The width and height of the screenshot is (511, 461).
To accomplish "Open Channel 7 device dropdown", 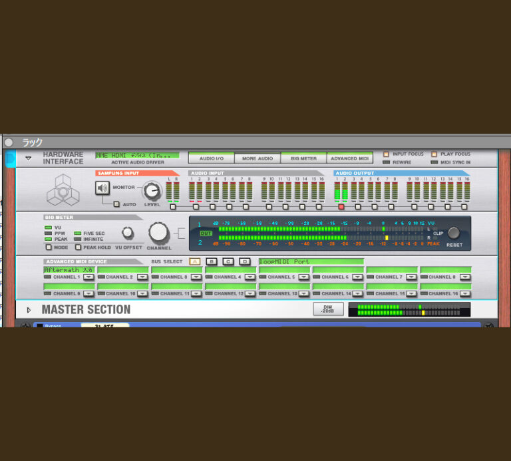I will [411, 277].
